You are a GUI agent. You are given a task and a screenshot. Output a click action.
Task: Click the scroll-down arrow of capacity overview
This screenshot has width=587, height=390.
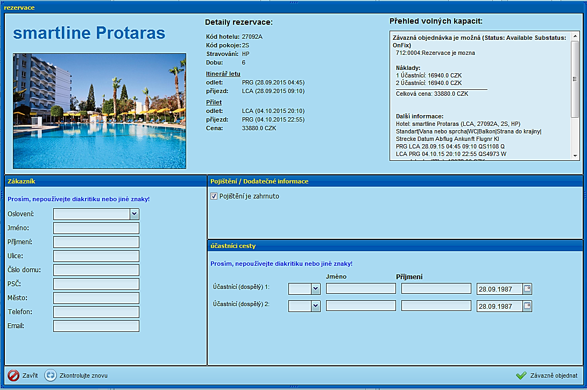(x=575, y=155)
